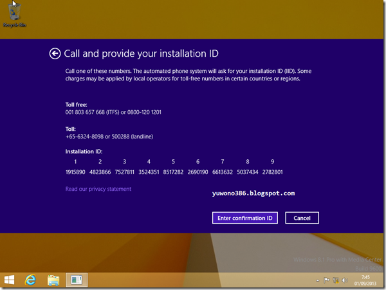Open File Explorer from the taskbar

tap(53, 280)
